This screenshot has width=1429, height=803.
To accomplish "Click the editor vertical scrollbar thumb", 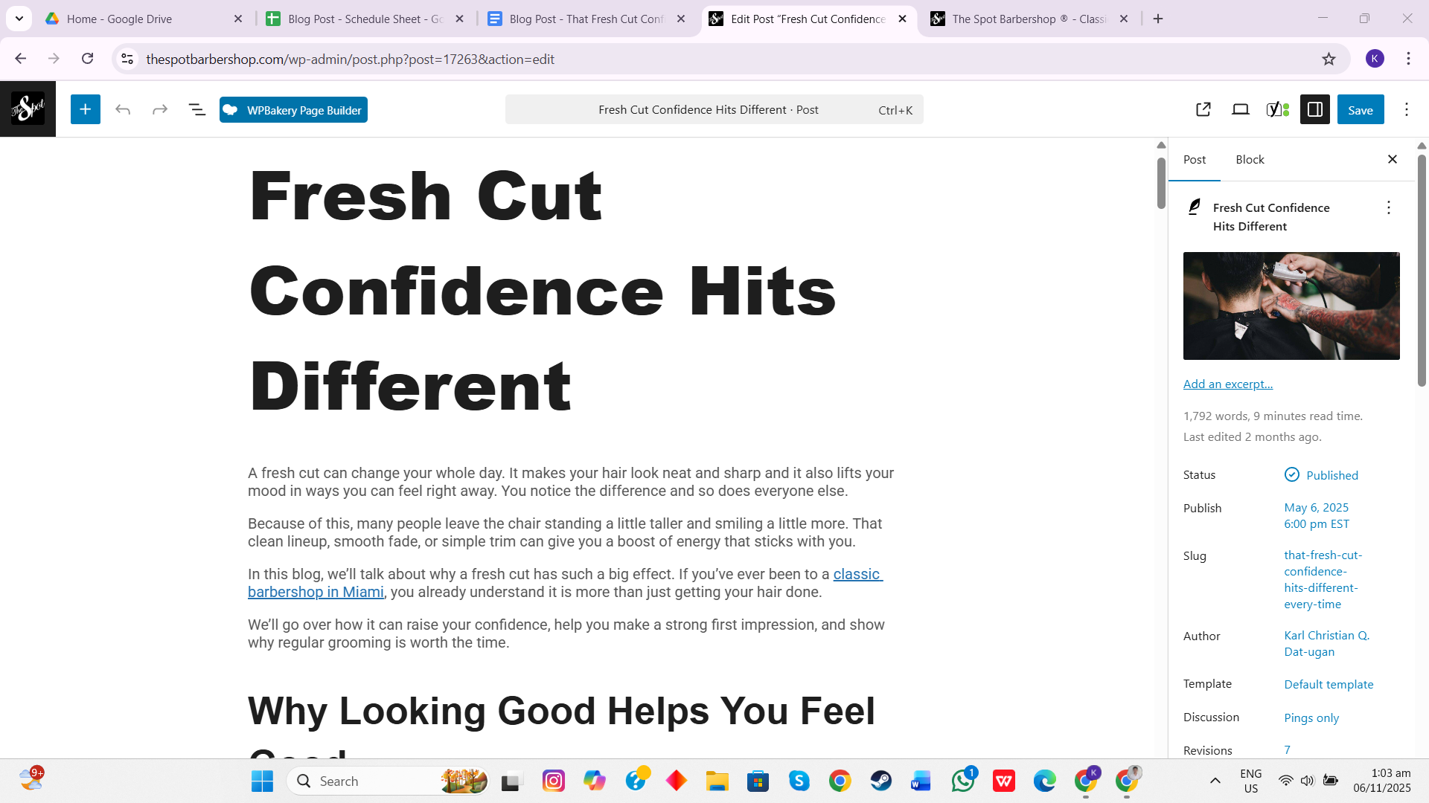I will click(1161, 182).
